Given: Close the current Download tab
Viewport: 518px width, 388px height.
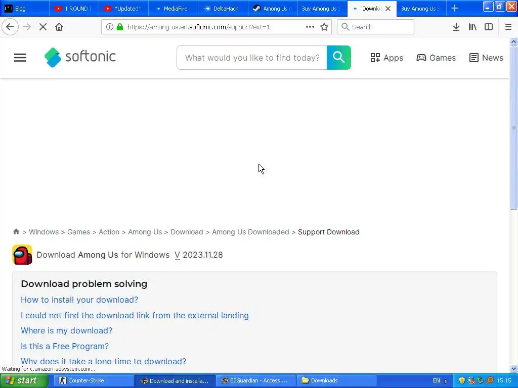Looking at the screenshot, I should point(388,9).
